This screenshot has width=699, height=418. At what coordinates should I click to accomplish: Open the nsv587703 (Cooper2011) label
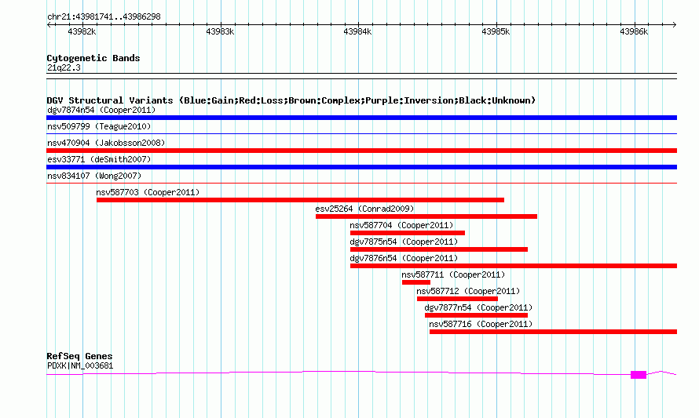point(148,192)
